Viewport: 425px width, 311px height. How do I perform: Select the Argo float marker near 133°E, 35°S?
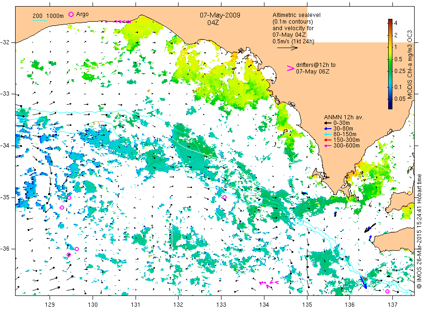(224, 197)
